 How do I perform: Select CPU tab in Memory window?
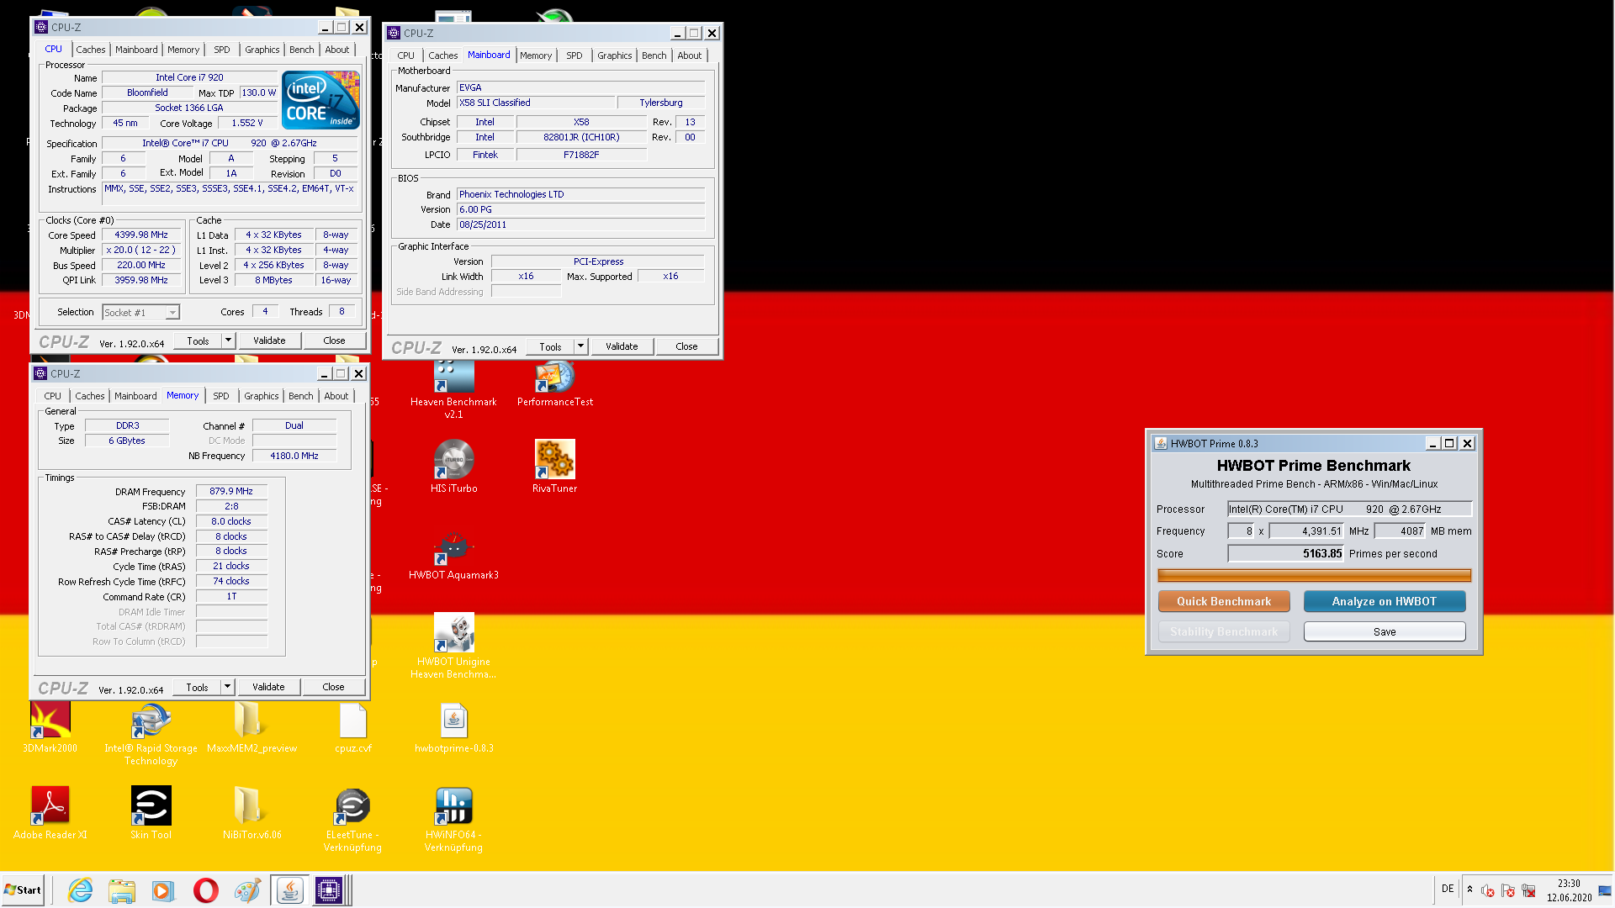(x=53, y=396)
